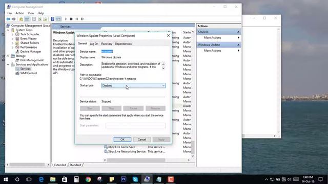Expand the Shared Folders node
Image resolution: width=328 pixels, height=184 pixels.
coord(12,43)
